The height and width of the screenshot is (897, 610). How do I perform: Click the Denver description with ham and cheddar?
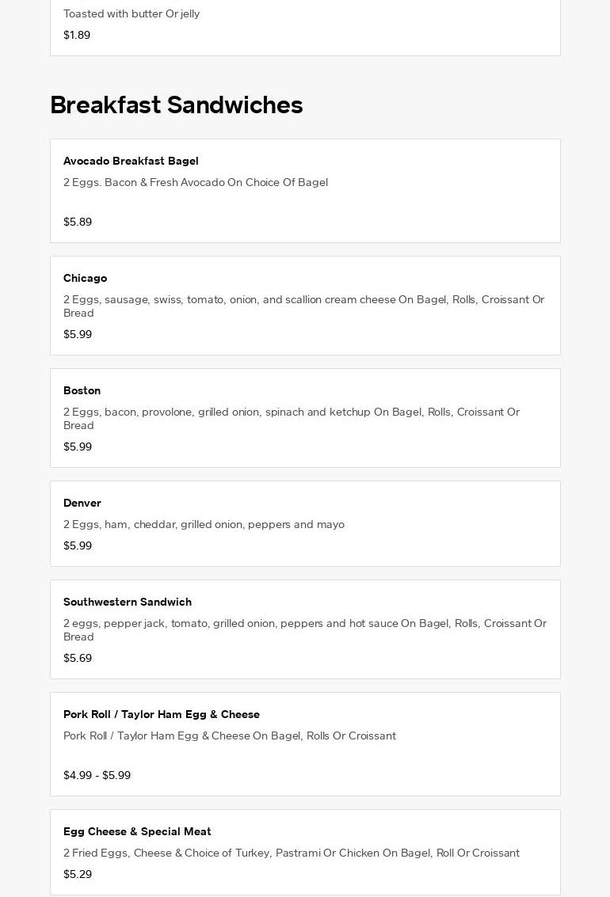[x=204, y=524]
